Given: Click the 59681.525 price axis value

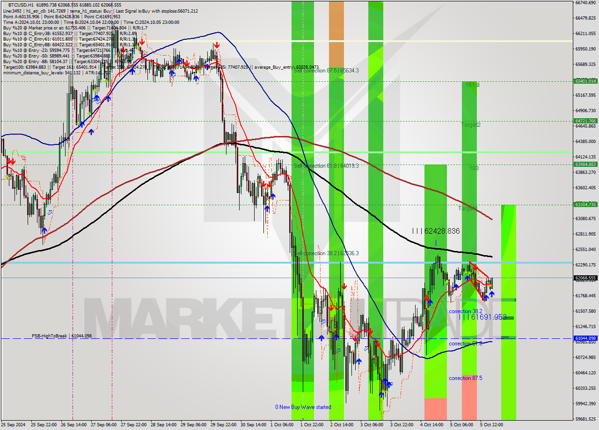Looking at the screenshot, I should click(x=585, y=419).
